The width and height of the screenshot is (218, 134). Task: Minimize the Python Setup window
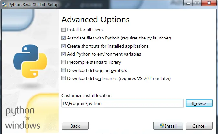188,3
